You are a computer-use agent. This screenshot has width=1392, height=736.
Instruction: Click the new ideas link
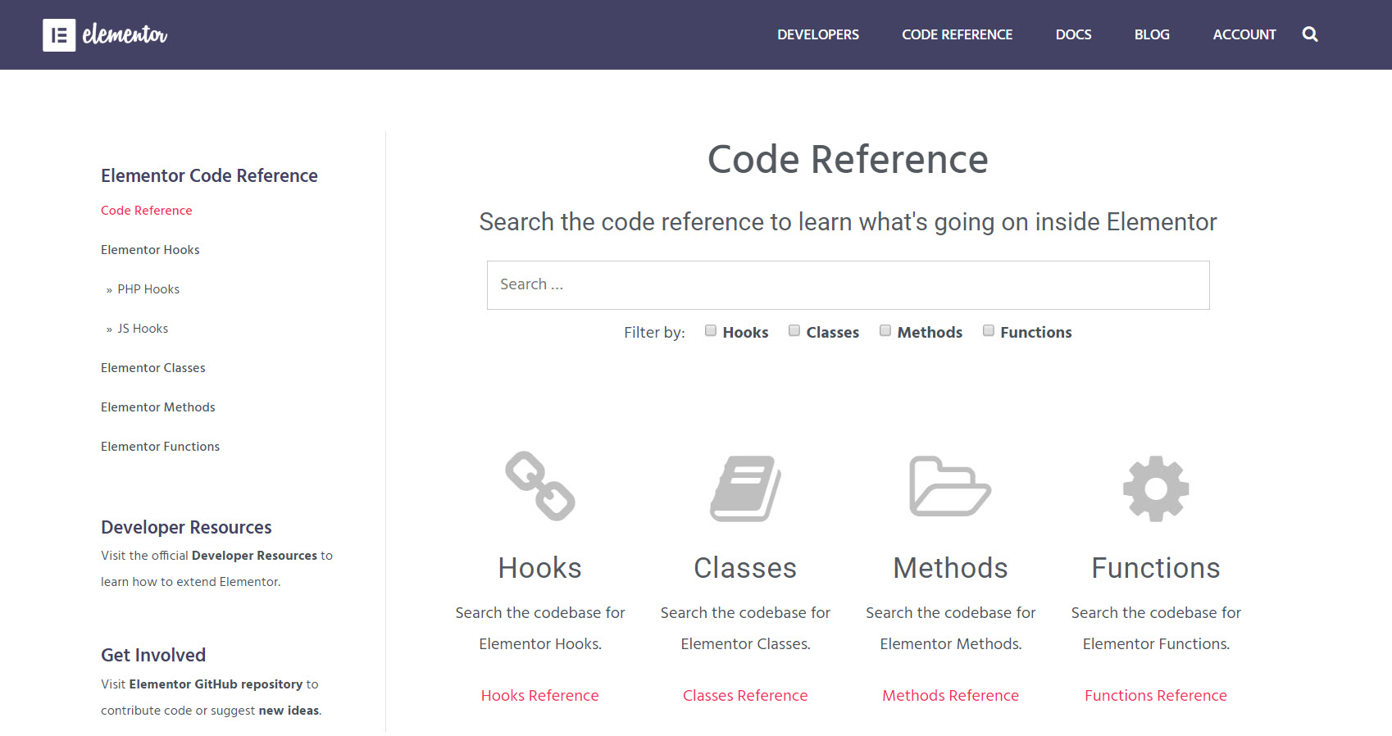(289, 711)
